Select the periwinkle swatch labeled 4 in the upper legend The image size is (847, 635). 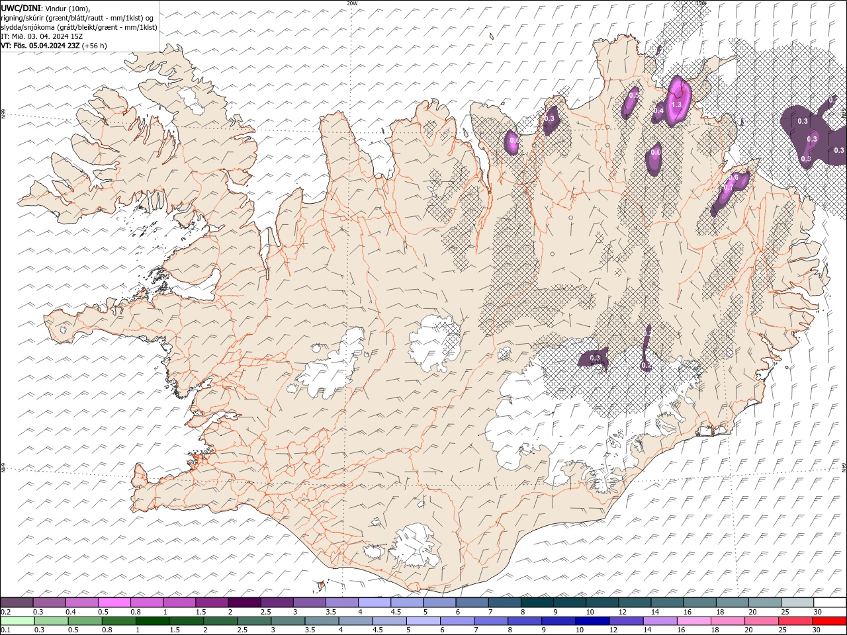click(375, 603)
